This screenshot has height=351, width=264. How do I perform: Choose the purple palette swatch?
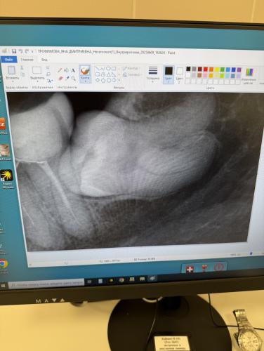tap(239, 69)
